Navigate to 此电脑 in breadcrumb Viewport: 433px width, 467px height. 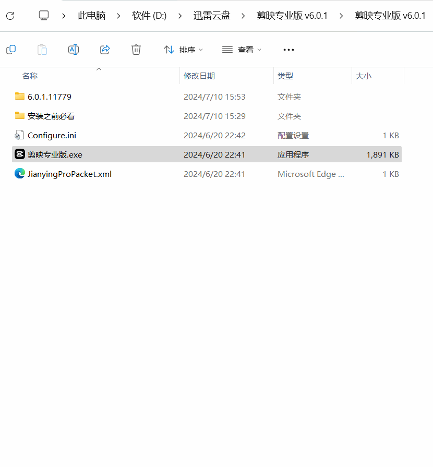91,16
